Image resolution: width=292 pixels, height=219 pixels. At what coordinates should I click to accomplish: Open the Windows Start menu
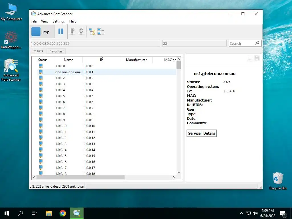(x=7, y=213)
